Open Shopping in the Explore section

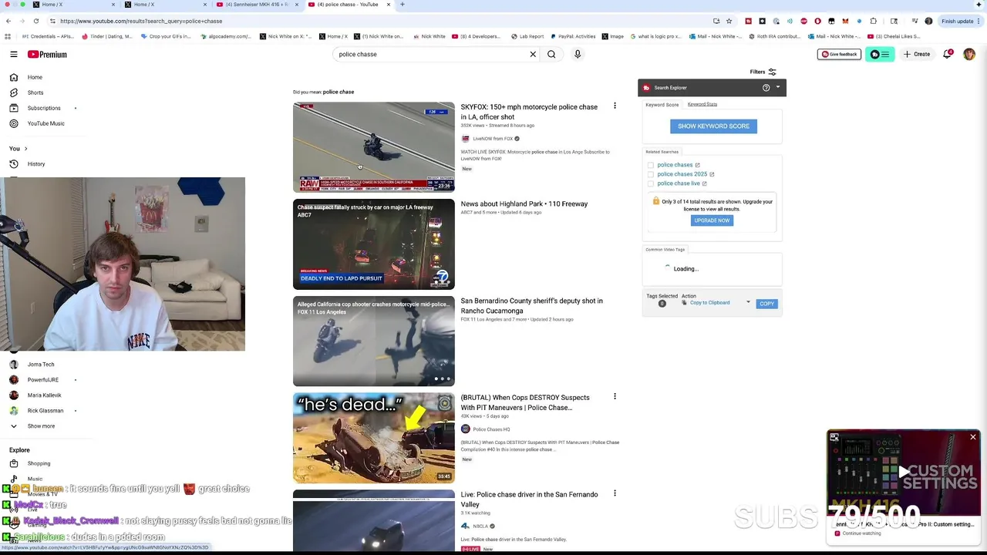[x=39, y=464]
